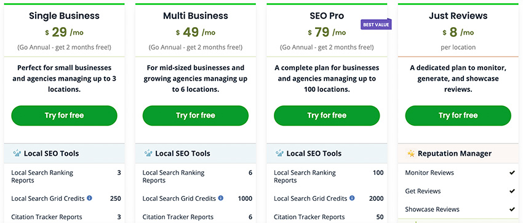The width and height of the screenshot is (523, 223).
Task: Click the Local SEO Tools icon in Multi Business
Action: coord(148,153)
